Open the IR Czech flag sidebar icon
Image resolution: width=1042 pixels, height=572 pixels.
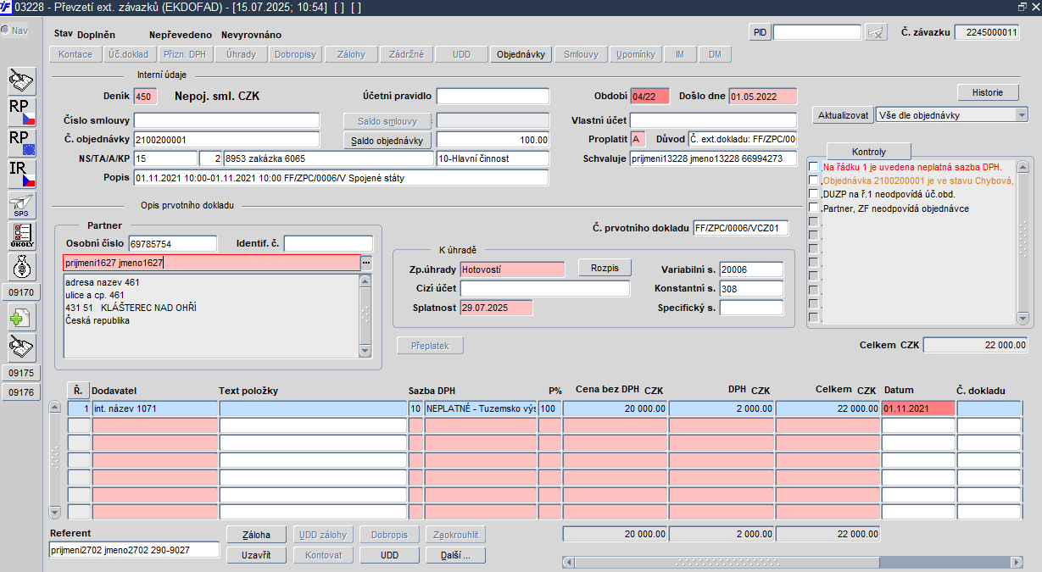click(x=22, y=174)
